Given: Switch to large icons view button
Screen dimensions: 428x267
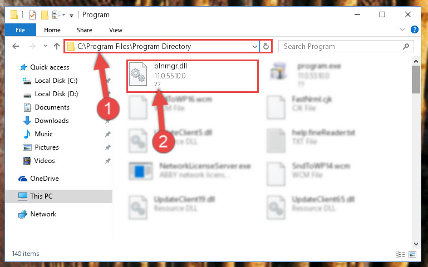Looking at the screenshot, I should pyautogui.click(x=412, y=254).
